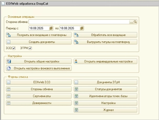Open общие настройки

(39, 61)
